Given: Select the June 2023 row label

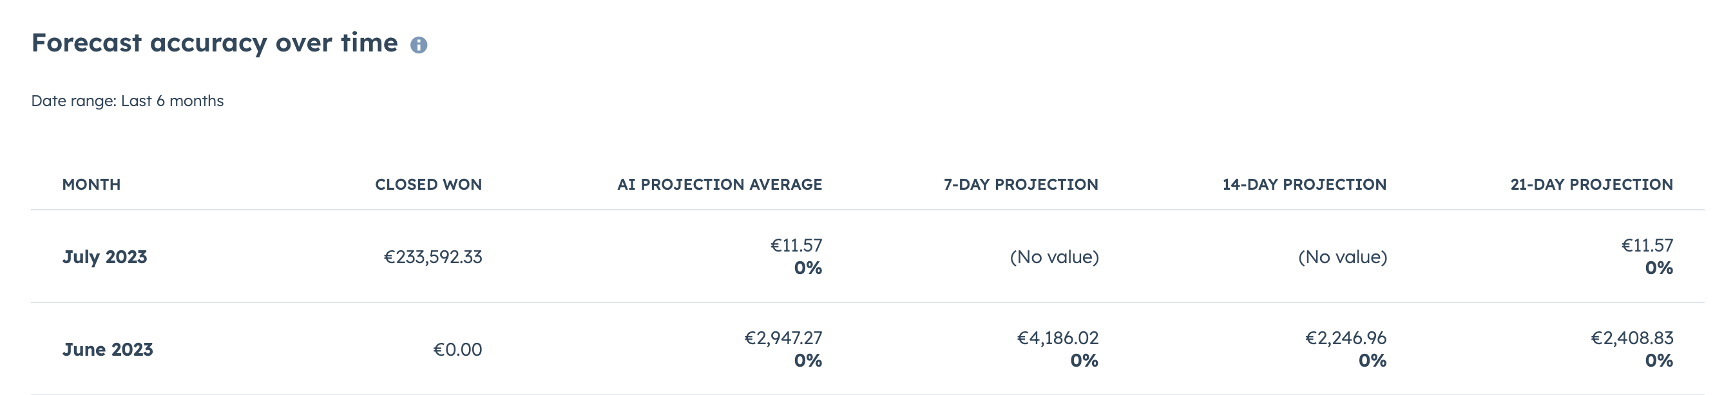Looking at the screenshot, I should pyautogui.click(x=108, y=350).
